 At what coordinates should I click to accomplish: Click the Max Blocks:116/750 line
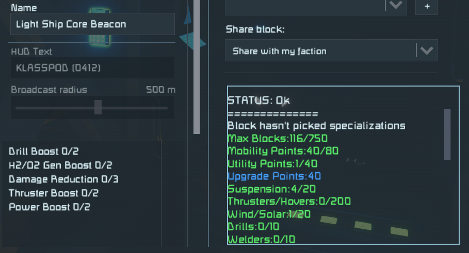(278, 139)
